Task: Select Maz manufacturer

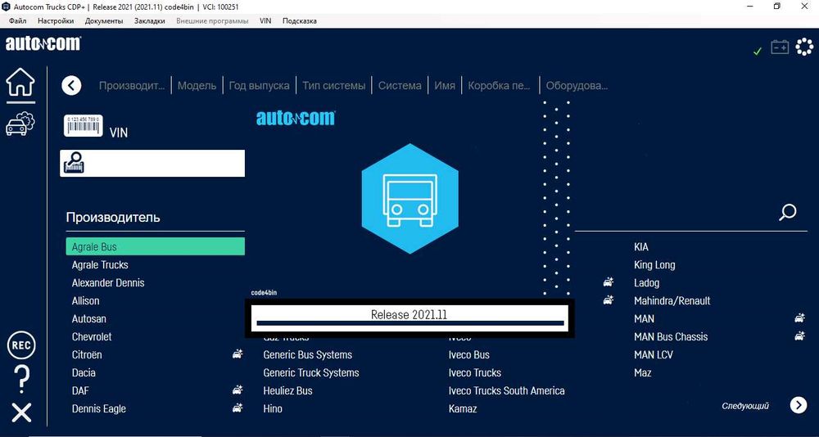Action: (x=642, y=373)
